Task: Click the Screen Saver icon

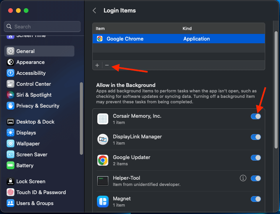Action: coord(11,155)
